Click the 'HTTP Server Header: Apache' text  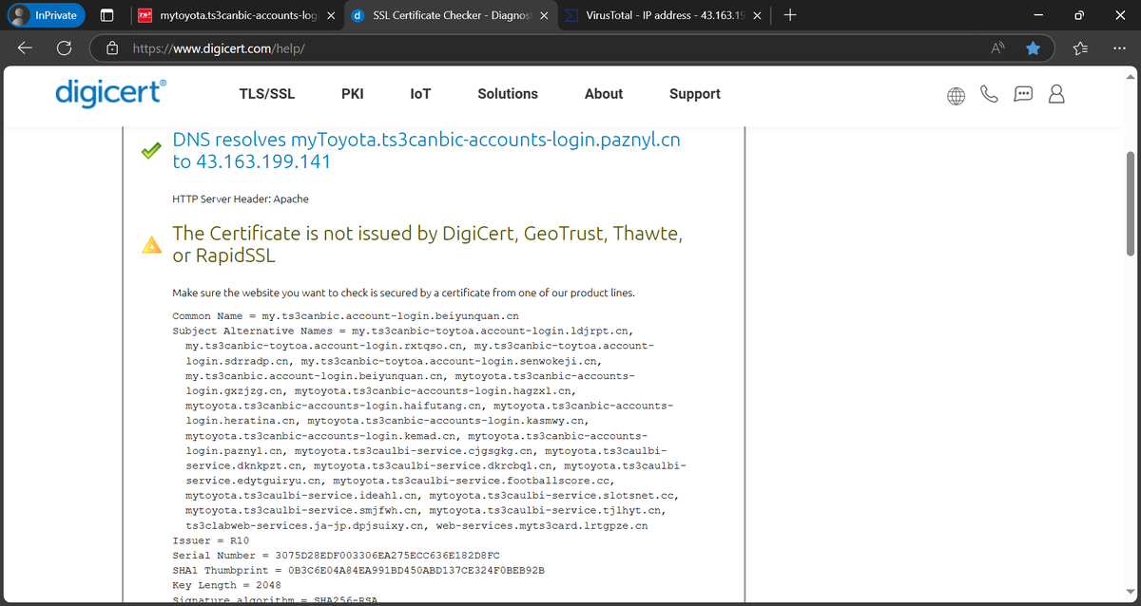coord(241,199)
